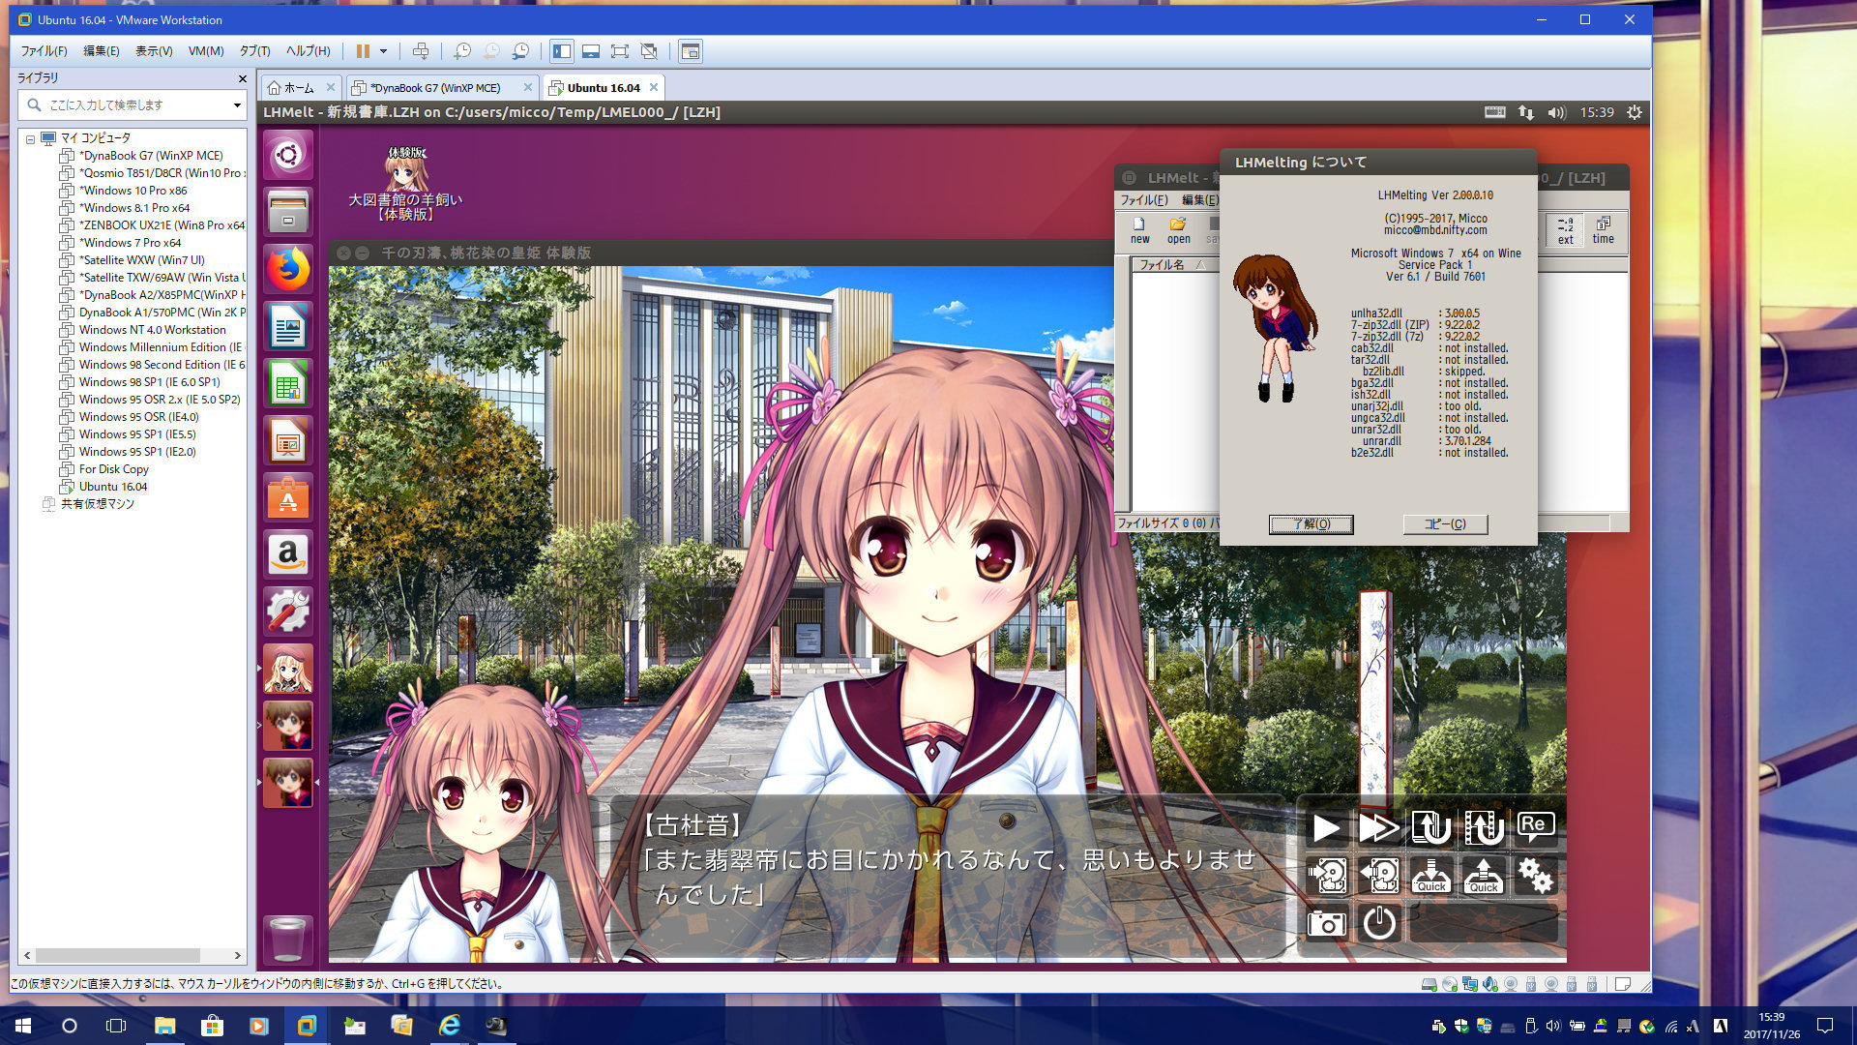Click the time icon in LHMelt toolbar
The height and width of the screenshot is (1045, 1857).
pos(1603,230)
